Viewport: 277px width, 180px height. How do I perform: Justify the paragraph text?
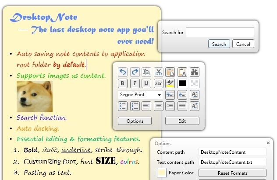182,106
